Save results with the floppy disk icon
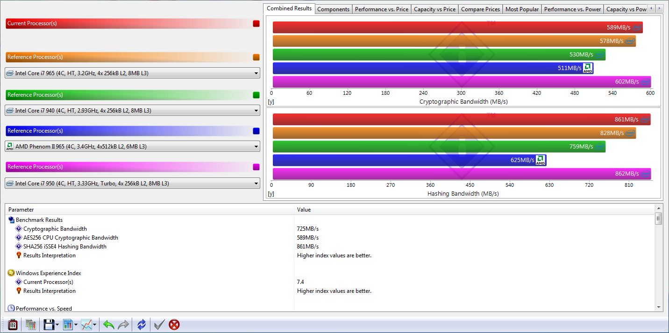Viewport: 669px width, 333px height. (x=49, y=324)
